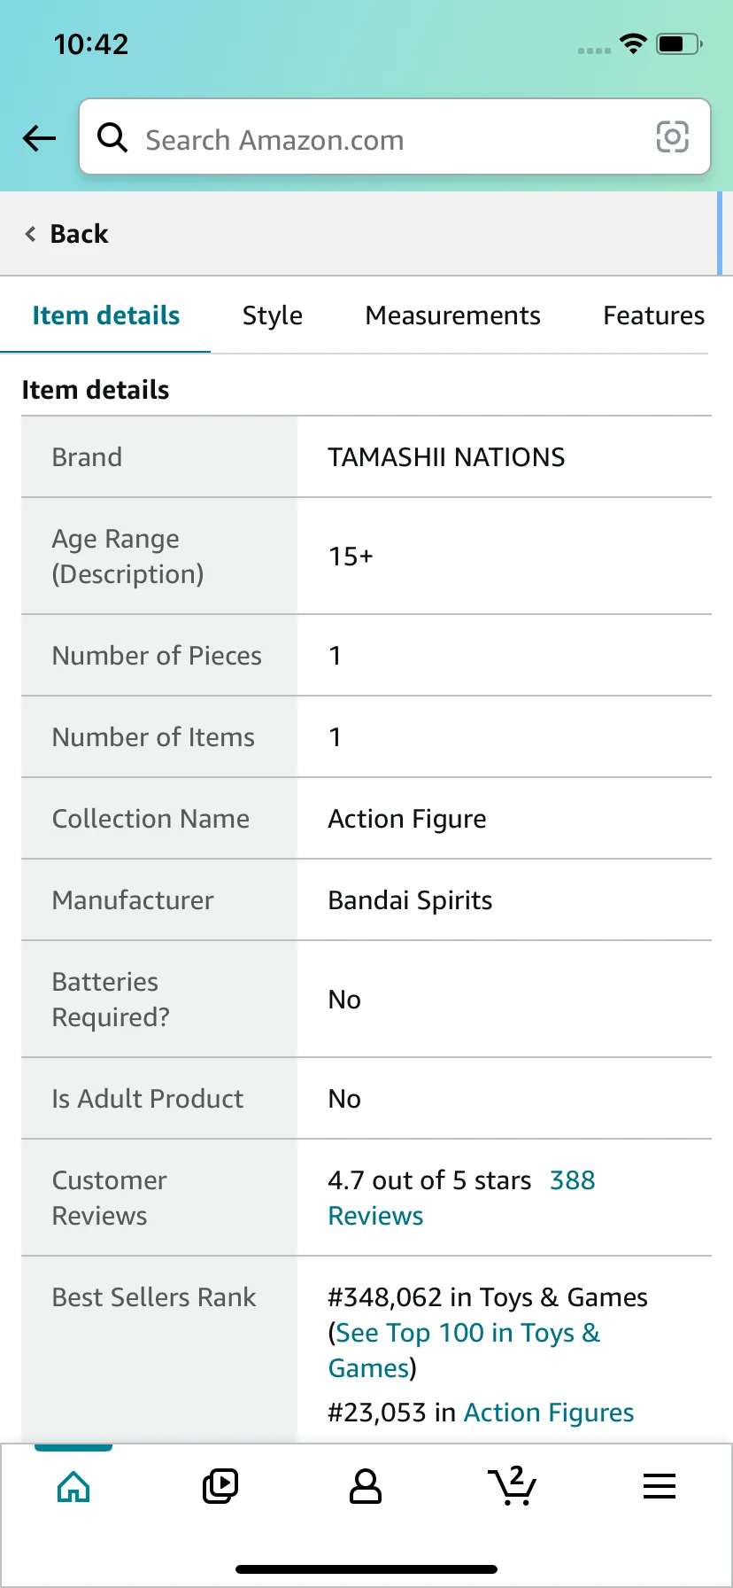Tap the back arrow beside search bar
Screen dimensions: 733x1588
pos(39,138)
